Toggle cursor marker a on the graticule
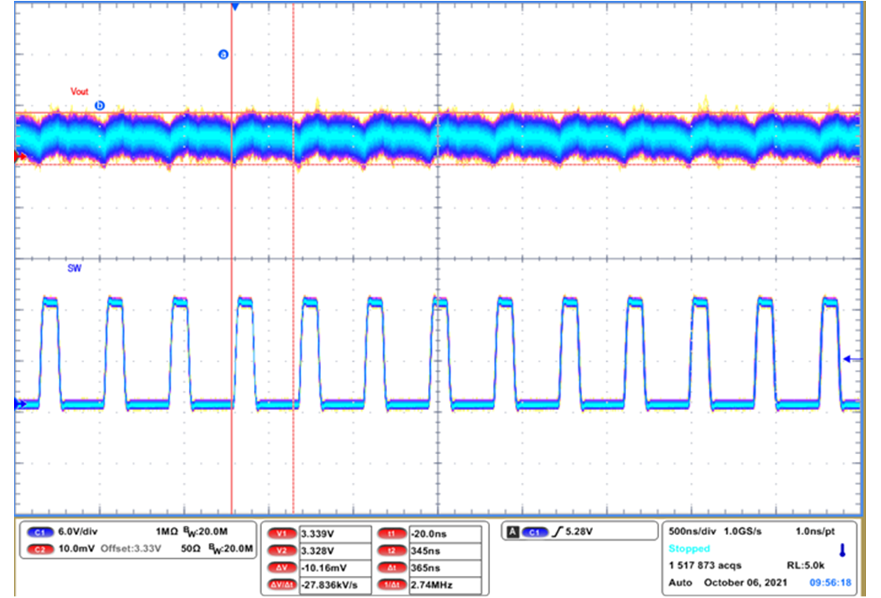 (222, 54)
